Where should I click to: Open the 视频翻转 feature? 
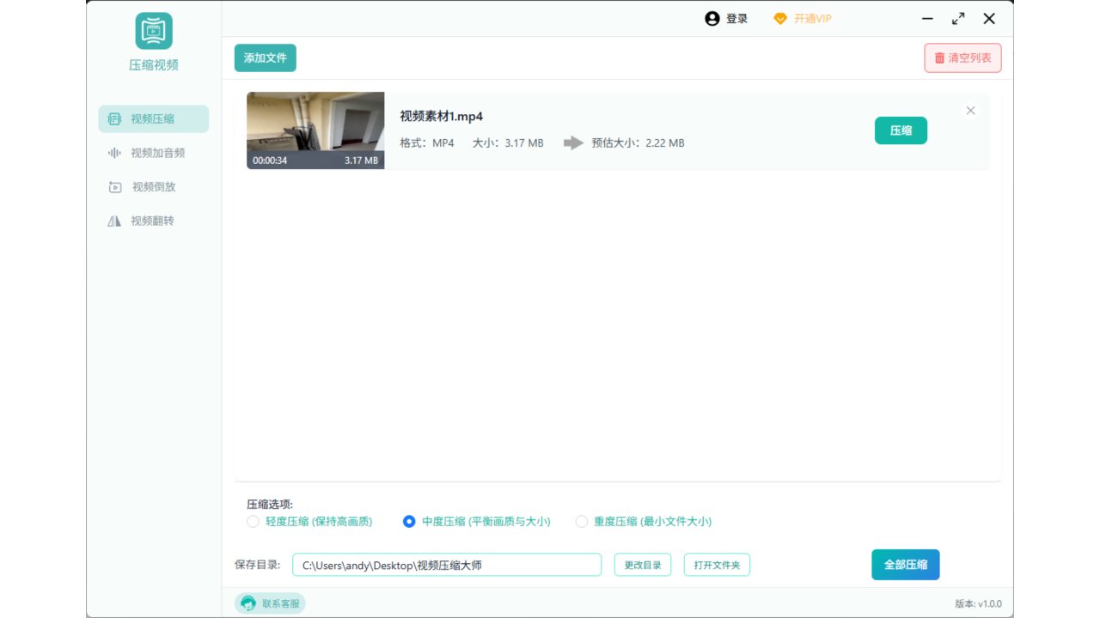(x=153, y=221)
